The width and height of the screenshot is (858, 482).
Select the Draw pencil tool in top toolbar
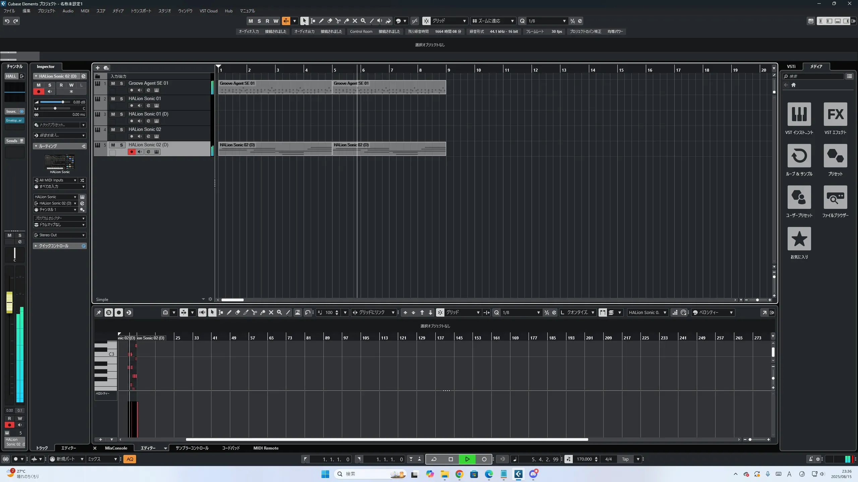click(x=321, y=21)
